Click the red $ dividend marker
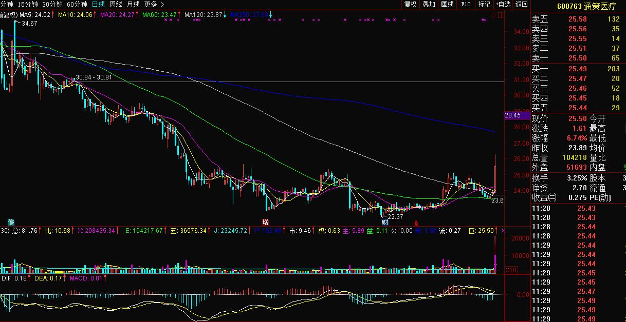This screenshot has width=626, height=322. pyautogui.click(x=416, y=223)
